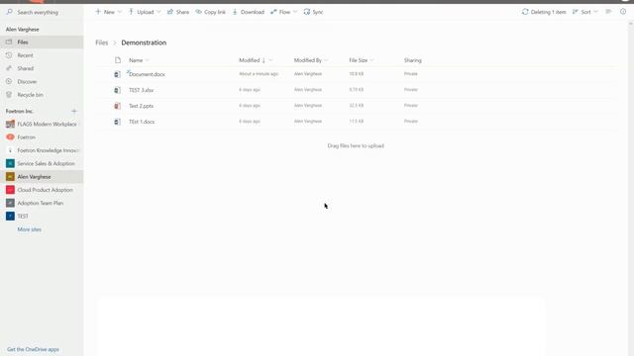Open the Recycle bin

click(x=42, y=95)
